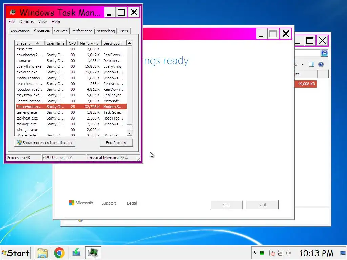The height and width of the screenshot is (260, 347).
Task: Click the process list scrollbar thumb
Action: [130, 85]
